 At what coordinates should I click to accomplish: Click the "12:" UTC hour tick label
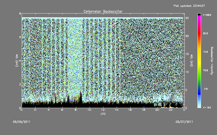coord(103,110)
